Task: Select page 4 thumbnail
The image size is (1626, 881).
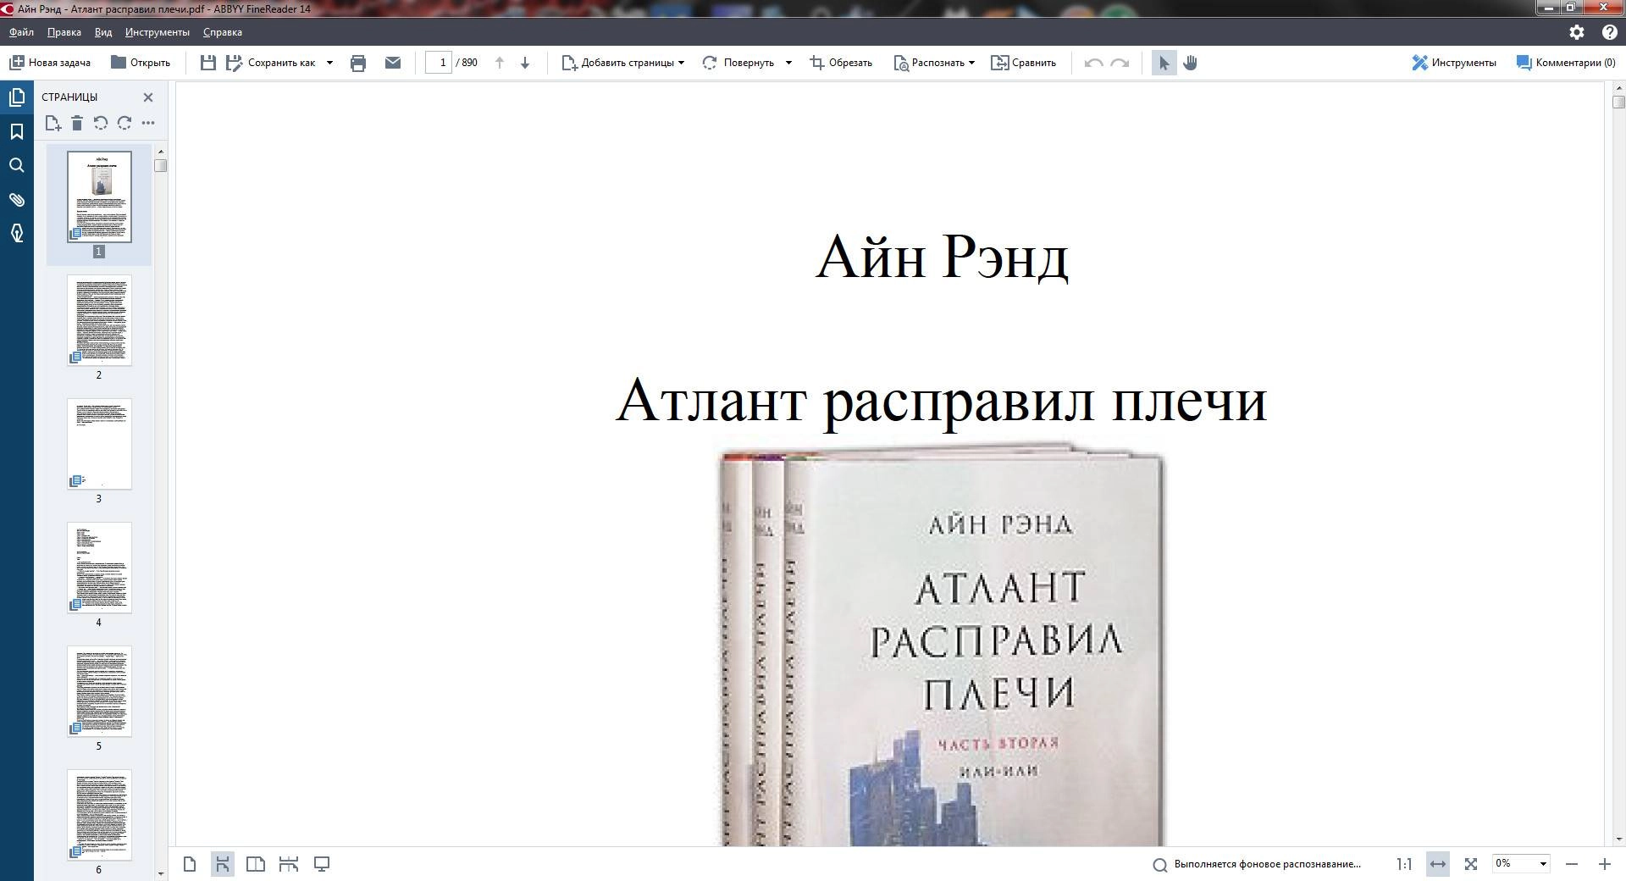Action: [x=99, y=568]
